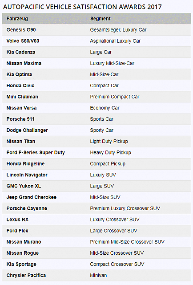193x285 pixels.
Task: Click the Volvo S60/V60 entry
Action: (23, 41)
